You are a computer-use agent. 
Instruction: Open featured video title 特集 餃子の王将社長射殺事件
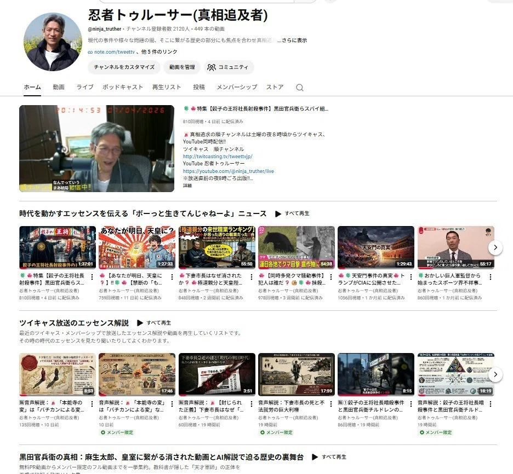click(x=256, y=109)
